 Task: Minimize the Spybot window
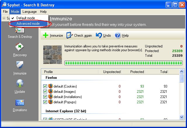(x=168, y=5)
